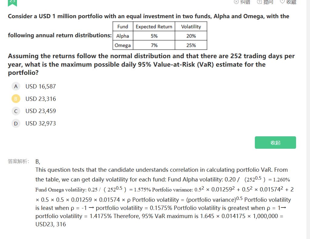Click the vertical scrollbar on the right edge

(x=308, y=119)
